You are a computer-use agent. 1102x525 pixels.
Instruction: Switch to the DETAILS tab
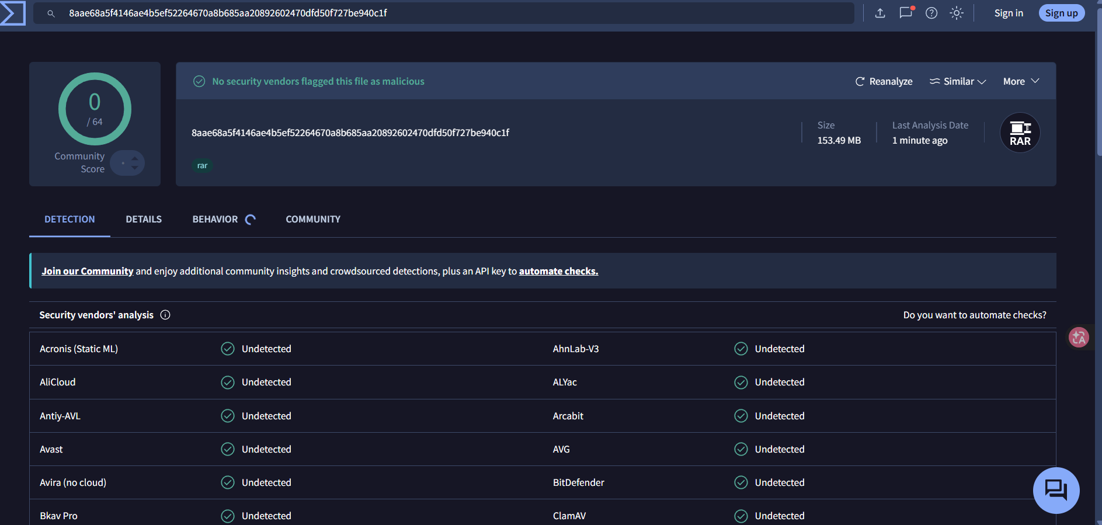pos(144,219)
